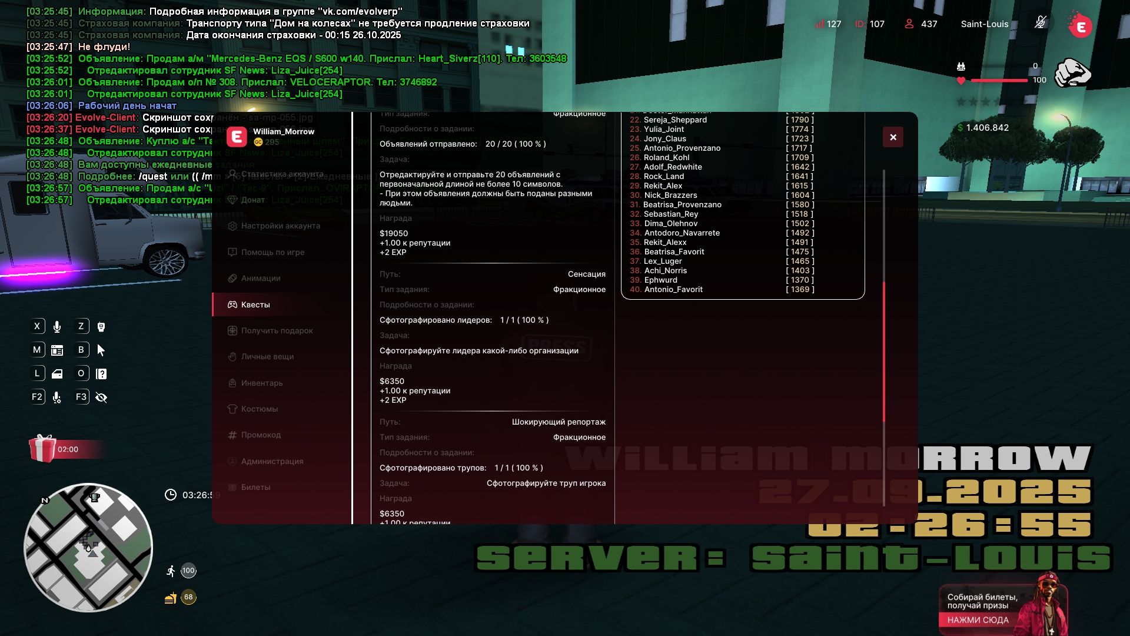Select Получить подарок menu item

coord(277,331)
